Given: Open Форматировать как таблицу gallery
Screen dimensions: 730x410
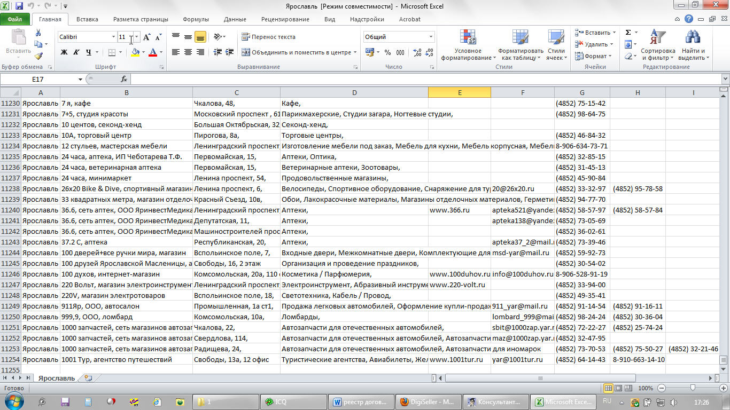Looking at the screenshot, I should tap(521, 45).
